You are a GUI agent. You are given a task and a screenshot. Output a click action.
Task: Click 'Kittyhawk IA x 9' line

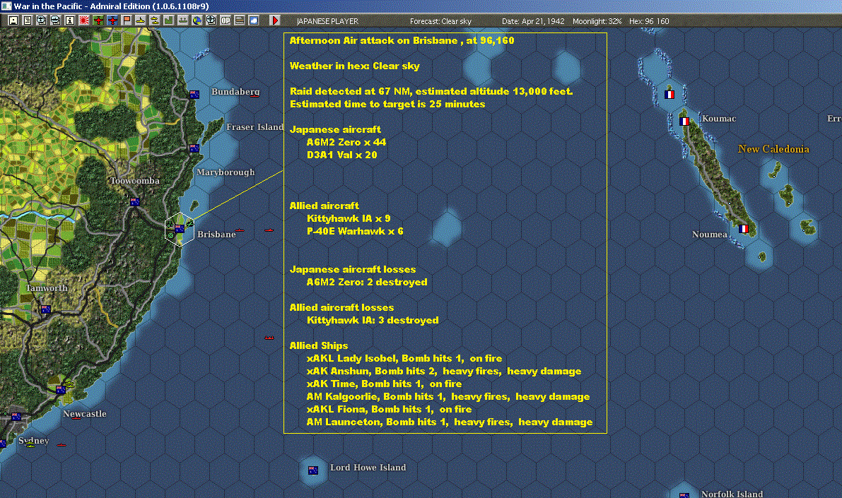pyautogui.click(x=349, y=218)
